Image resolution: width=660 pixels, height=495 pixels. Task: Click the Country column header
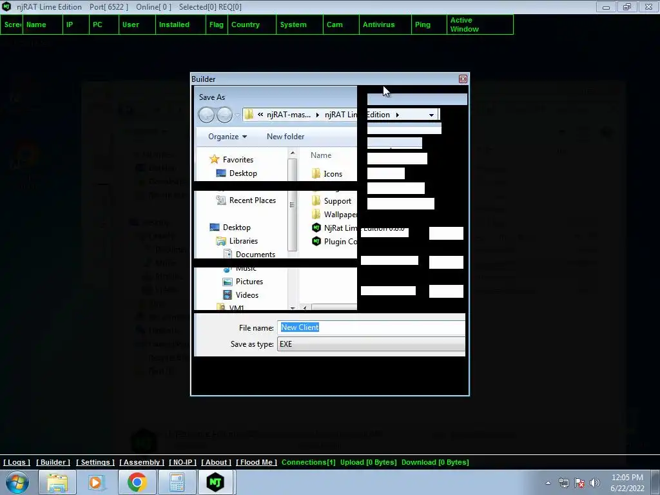pyautogui.click(x=252, y=24)
